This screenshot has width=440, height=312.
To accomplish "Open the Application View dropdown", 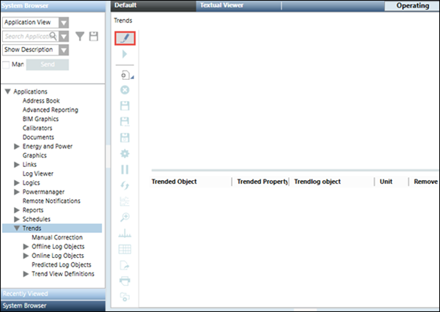I will pyautogui.click(x=64, y=22).
